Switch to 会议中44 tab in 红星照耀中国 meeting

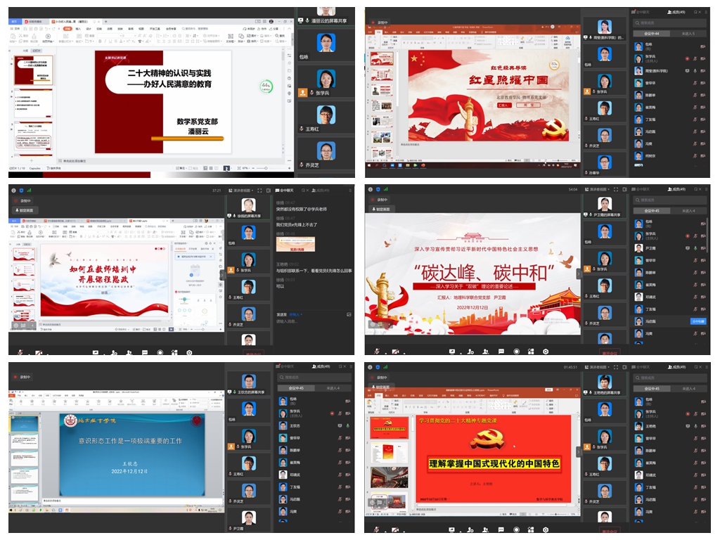tap(651, 34)
